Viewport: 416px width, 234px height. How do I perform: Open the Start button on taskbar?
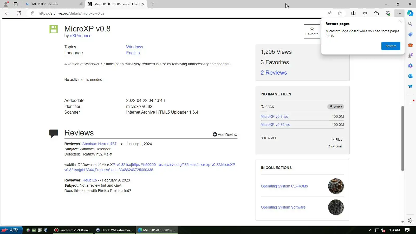point(11,230)
